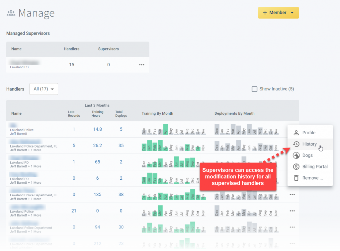340x251 pixels.
Task: Toggle the Show Inactive (5) checkbox
Action: (x=254, y=89)
